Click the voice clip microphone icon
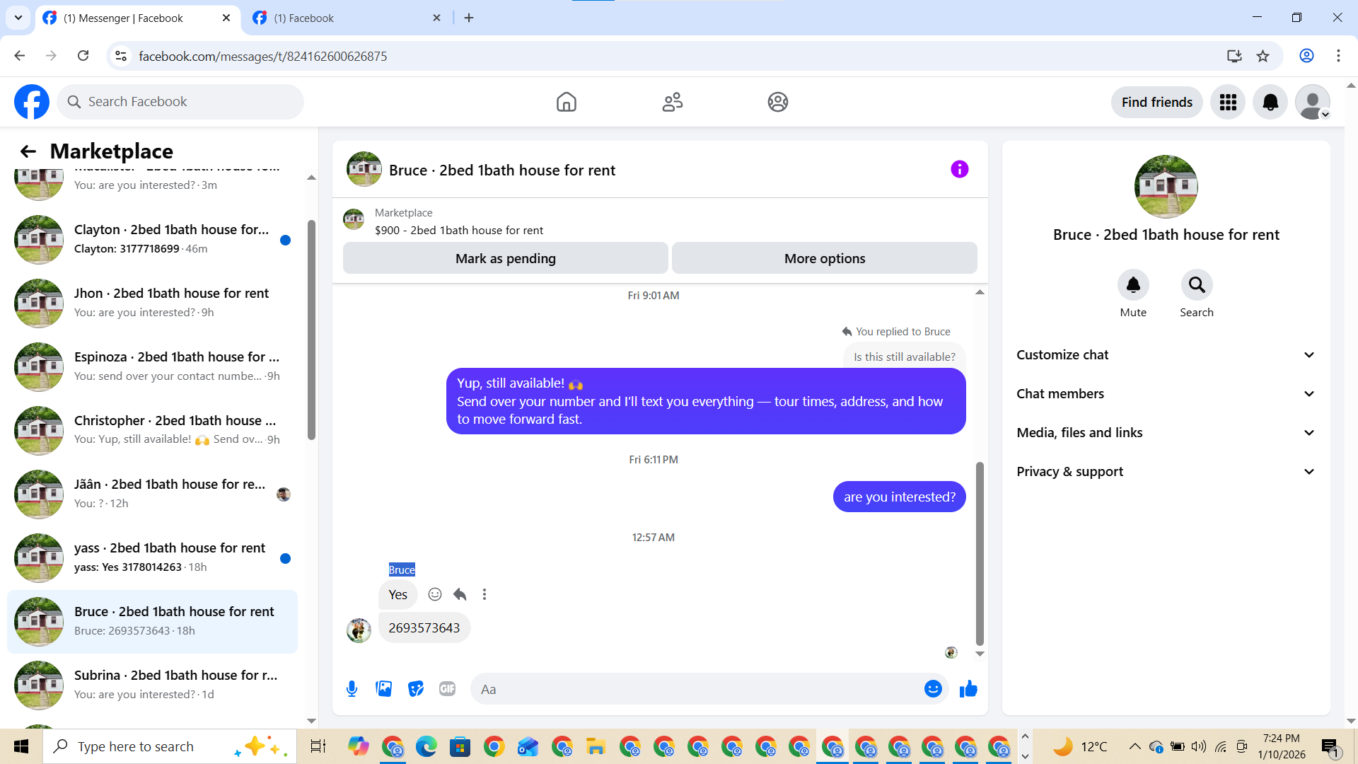1358x764 pixels. [x=352, y=689]
